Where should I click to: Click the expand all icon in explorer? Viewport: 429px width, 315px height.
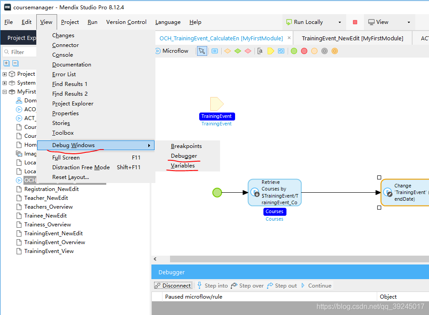(6, 63)
